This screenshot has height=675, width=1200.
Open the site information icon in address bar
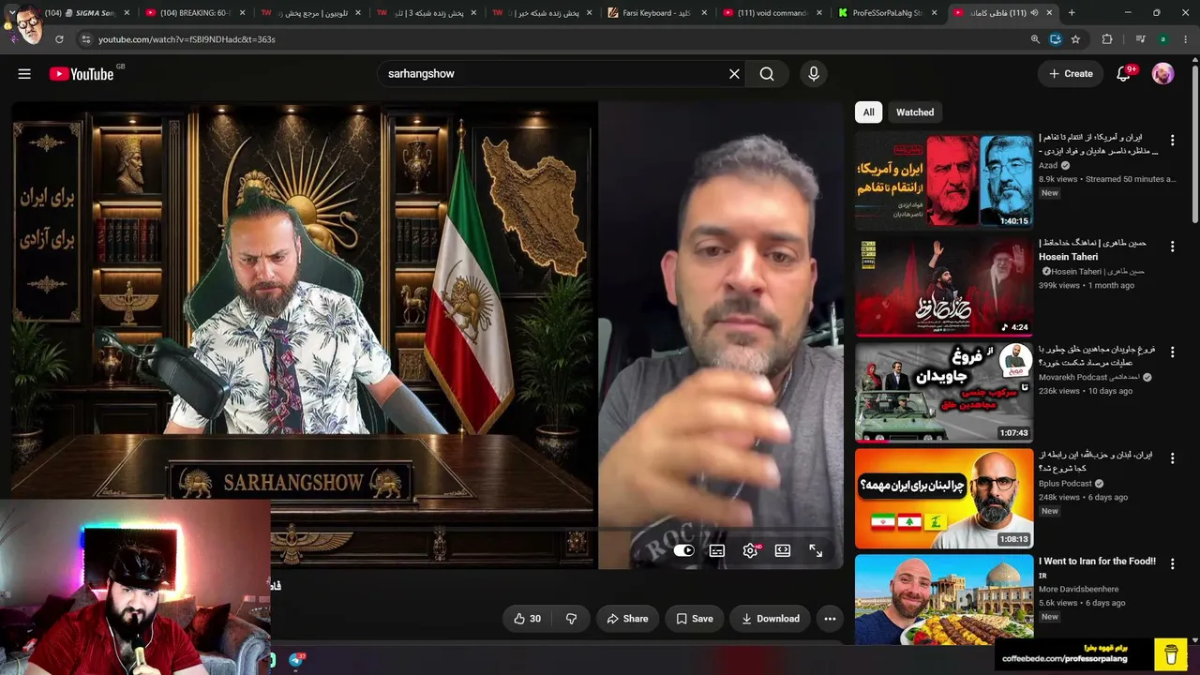tap(85, 39)
